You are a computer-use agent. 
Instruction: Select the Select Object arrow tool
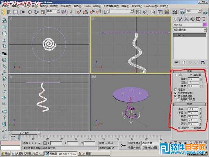coord(3,12)
